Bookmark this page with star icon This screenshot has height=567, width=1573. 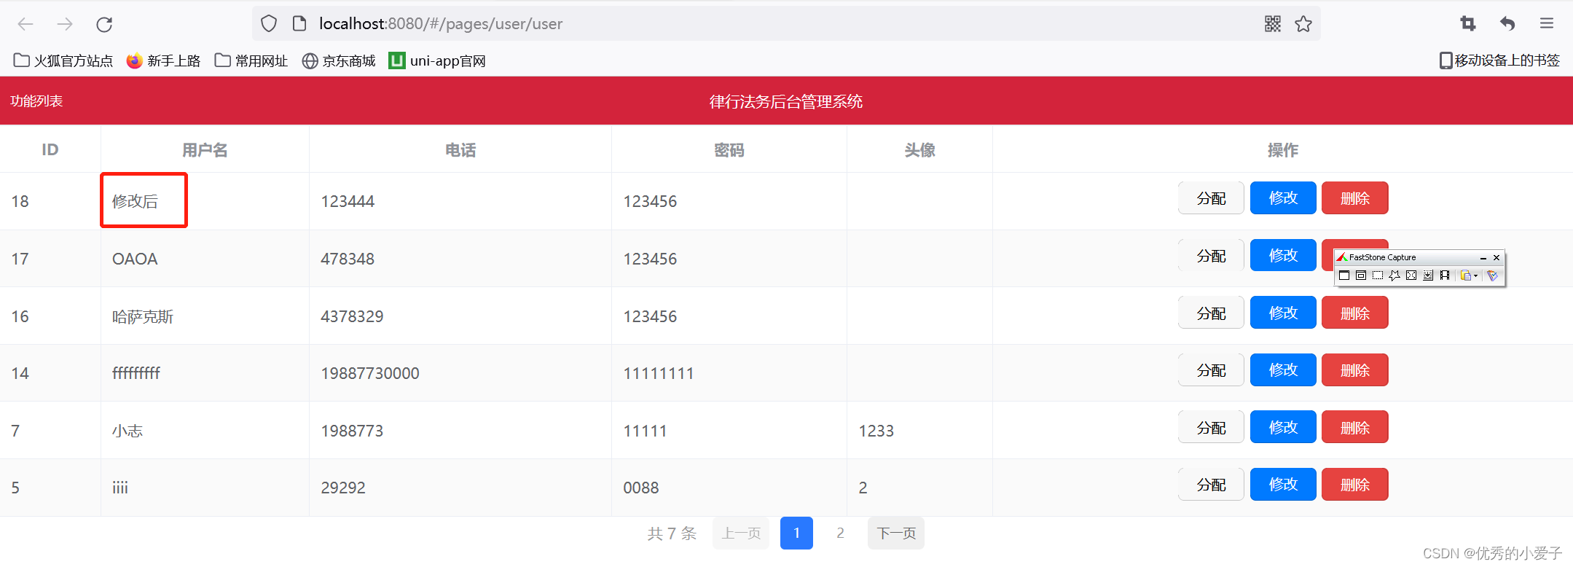1303,24
